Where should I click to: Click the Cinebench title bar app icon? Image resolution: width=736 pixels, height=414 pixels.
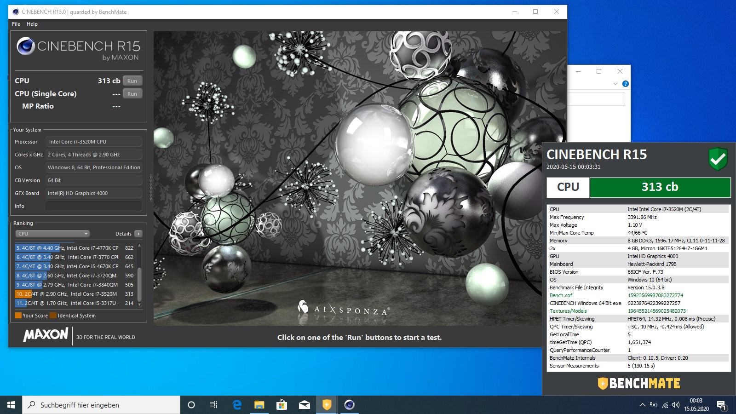point(16,11)
